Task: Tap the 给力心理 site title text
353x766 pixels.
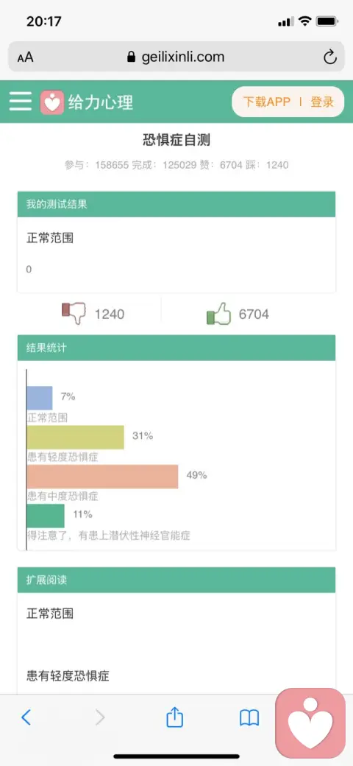Action: 101,102
